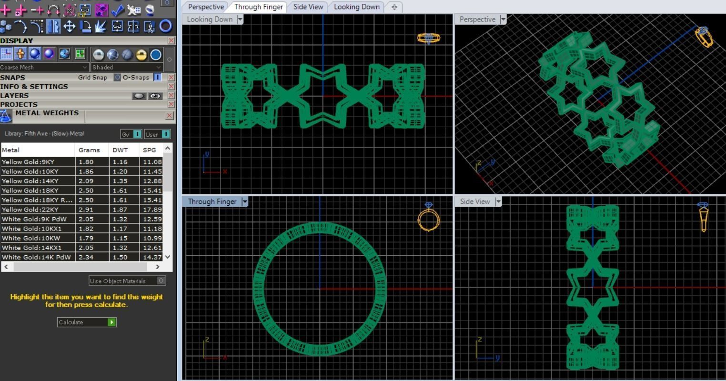
Task: Click the magenta pattern tile icon
Action: [x=101, y=10]
